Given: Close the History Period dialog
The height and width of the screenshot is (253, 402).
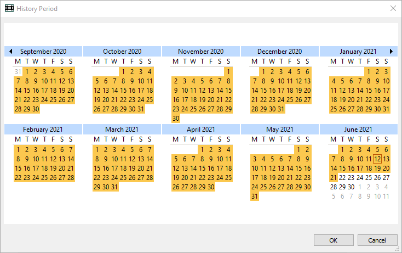Looking at the screenshot, I should click(393, 8).
